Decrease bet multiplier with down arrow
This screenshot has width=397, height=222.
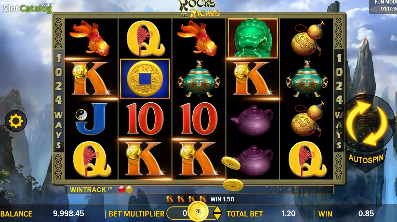(217, 217)
